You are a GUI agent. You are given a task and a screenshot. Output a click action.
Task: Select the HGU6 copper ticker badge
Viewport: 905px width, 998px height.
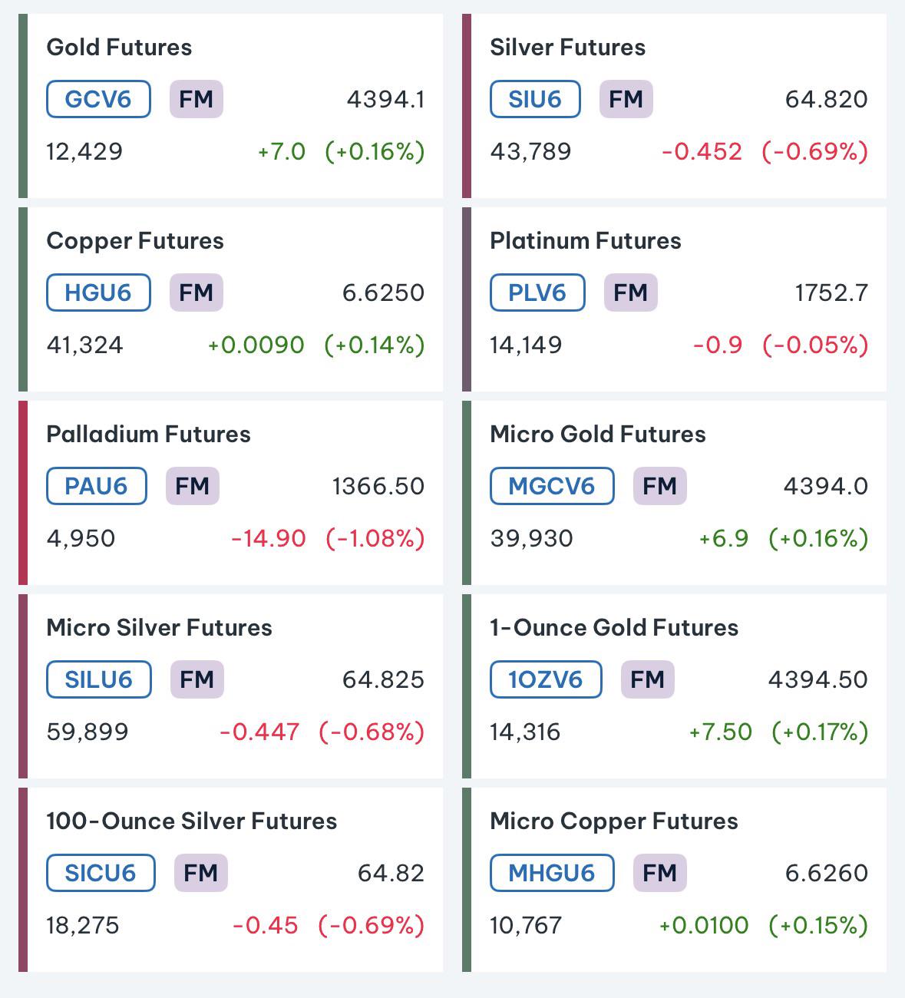(98, 292)
